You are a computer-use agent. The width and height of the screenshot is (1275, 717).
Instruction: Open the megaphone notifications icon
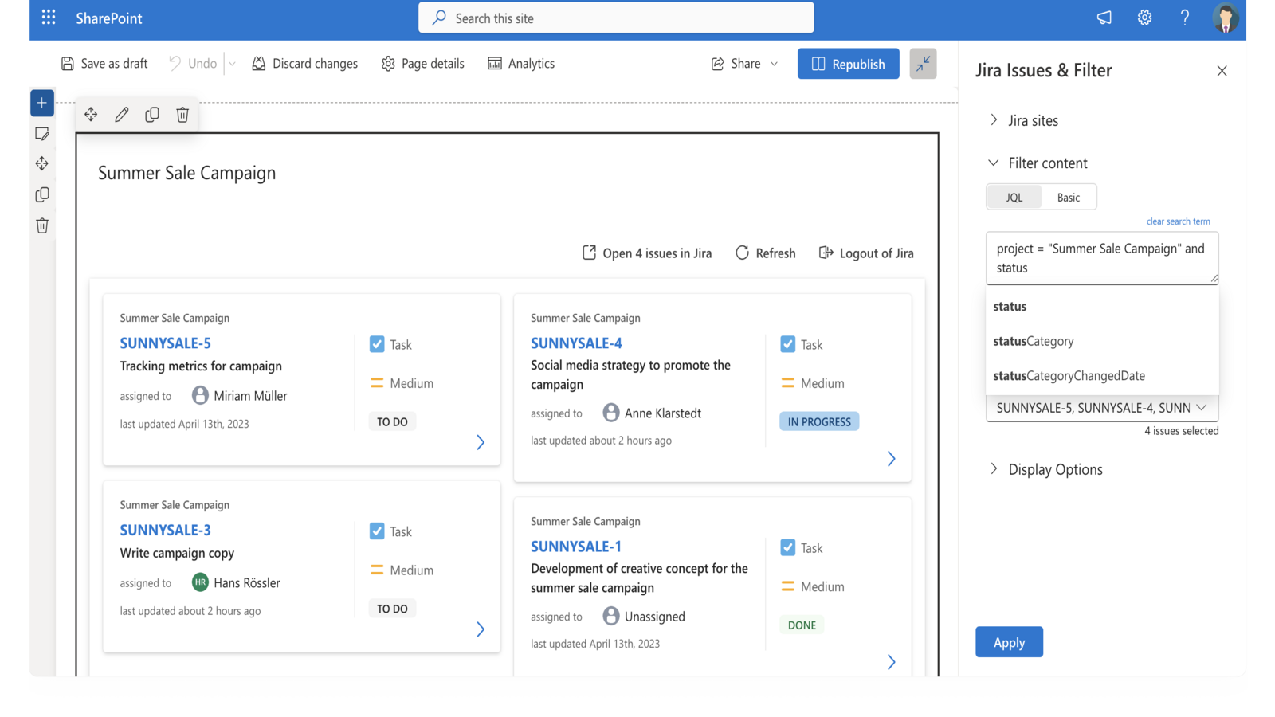click(1104, 18)
